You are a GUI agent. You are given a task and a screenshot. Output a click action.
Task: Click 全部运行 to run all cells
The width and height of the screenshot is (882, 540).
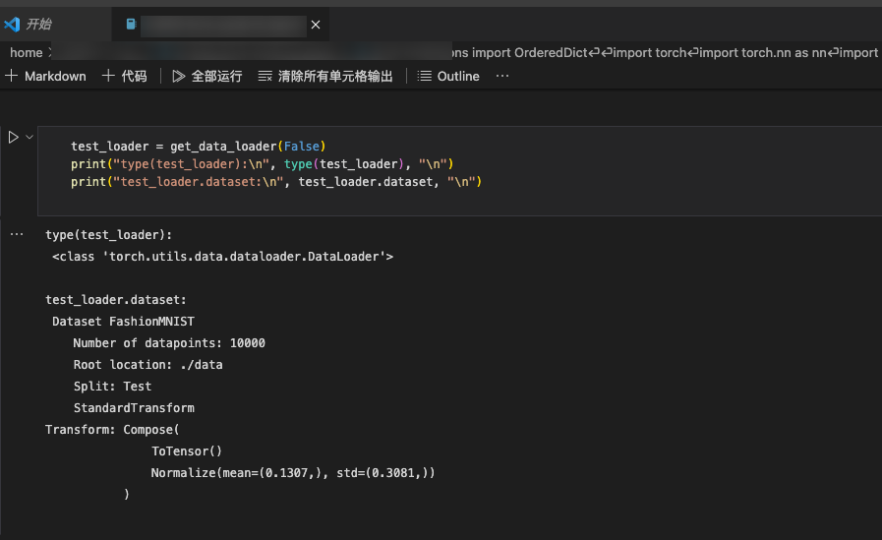point(207,76)
